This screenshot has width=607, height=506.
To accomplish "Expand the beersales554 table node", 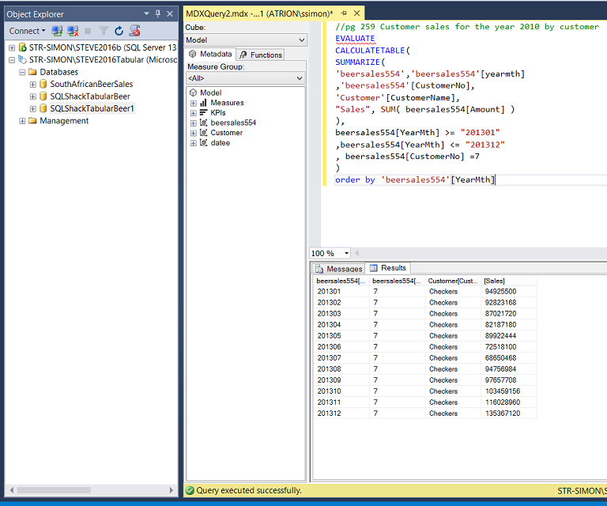I will point(193,123).
